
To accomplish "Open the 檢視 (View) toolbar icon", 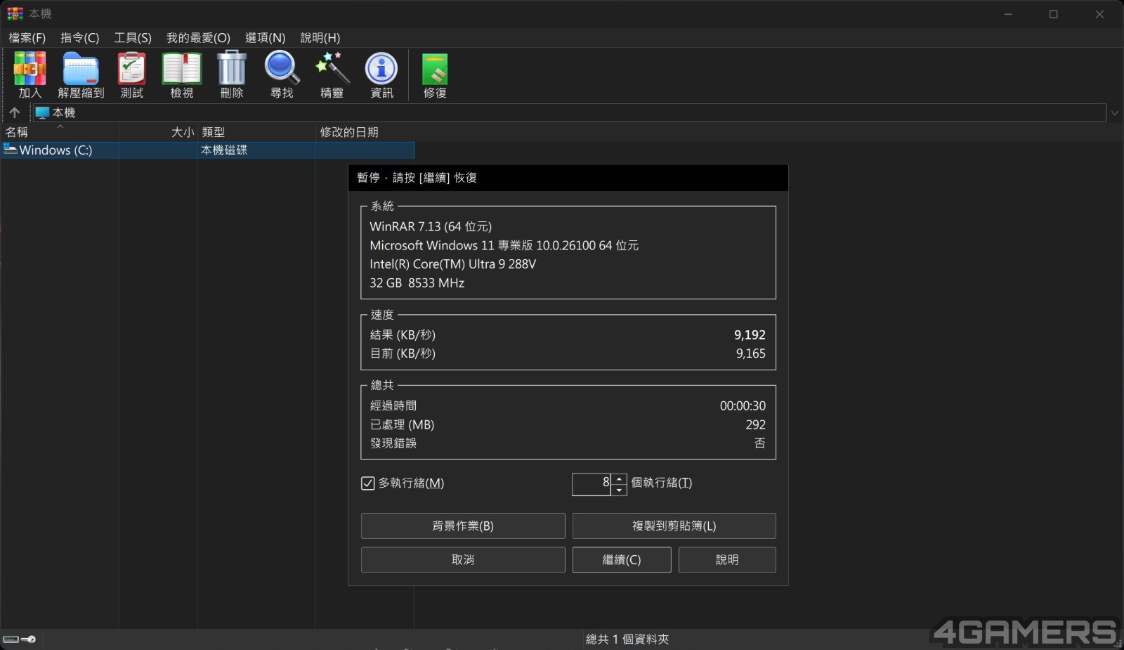I will pos(181,74).
